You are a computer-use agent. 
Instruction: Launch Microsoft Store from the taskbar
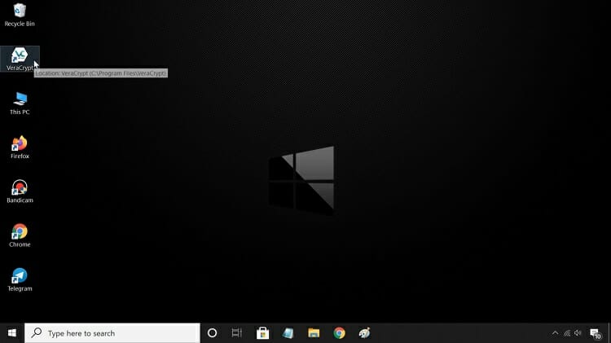pos(262,333)
